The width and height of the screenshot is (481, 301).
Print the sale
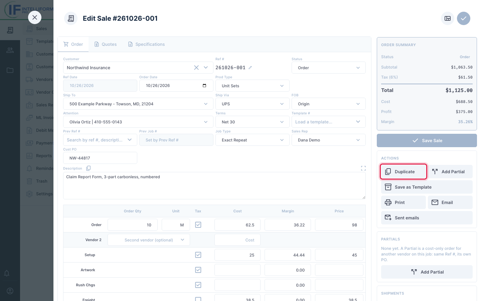404,202
